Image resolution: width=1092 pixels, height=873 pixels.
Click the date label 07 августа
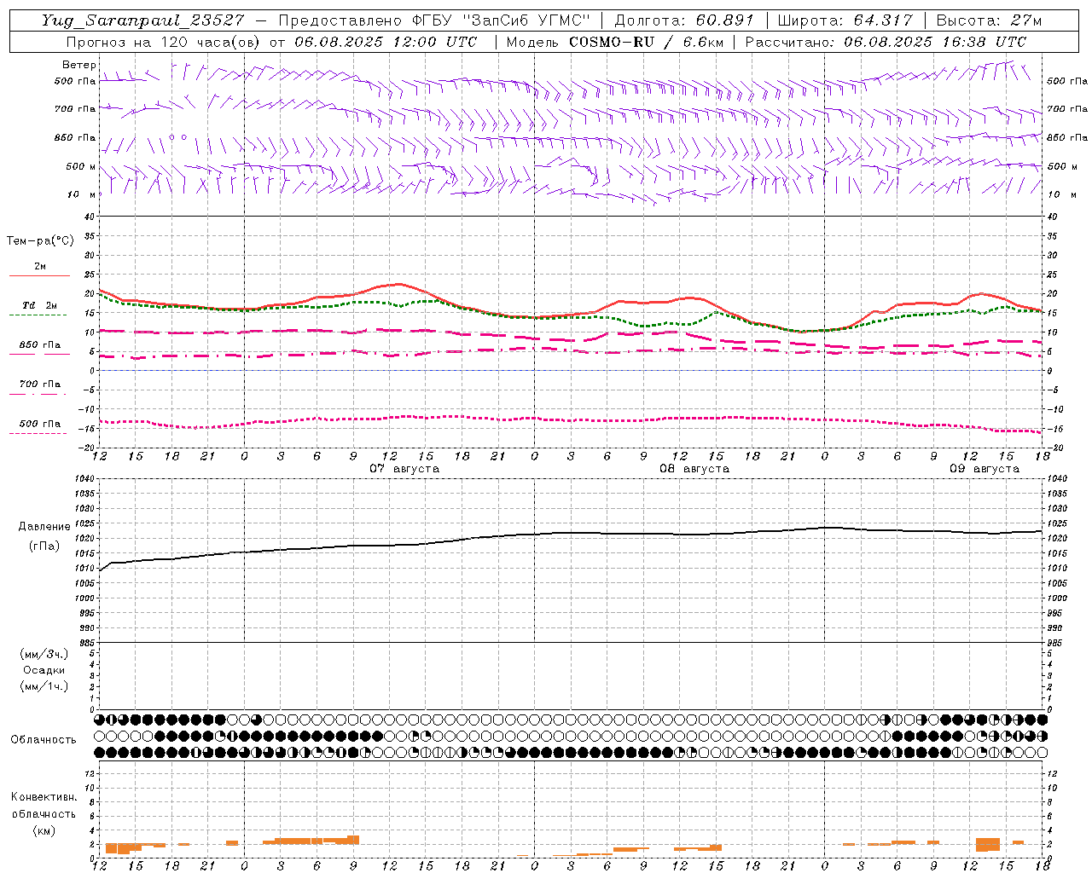point(404,469)
